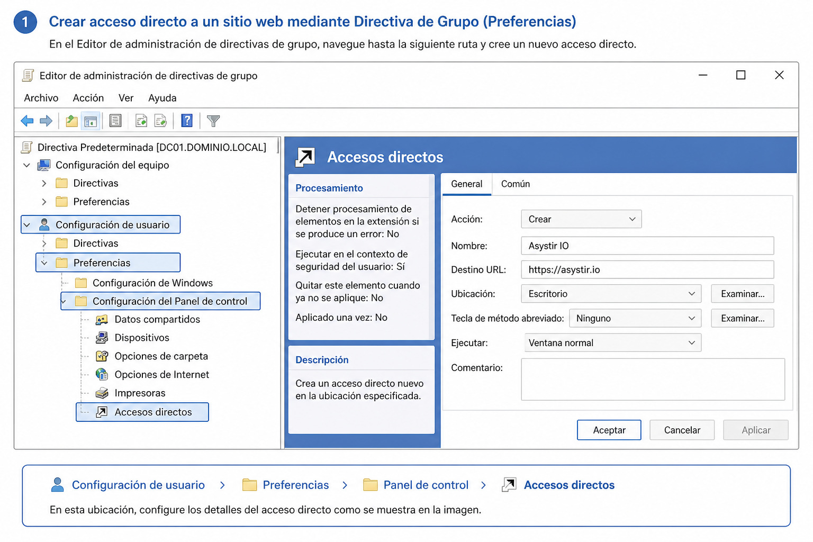Click the Properties sheet toolbar icon
This screenshot has height=542, width=813.
pos(115,121)
